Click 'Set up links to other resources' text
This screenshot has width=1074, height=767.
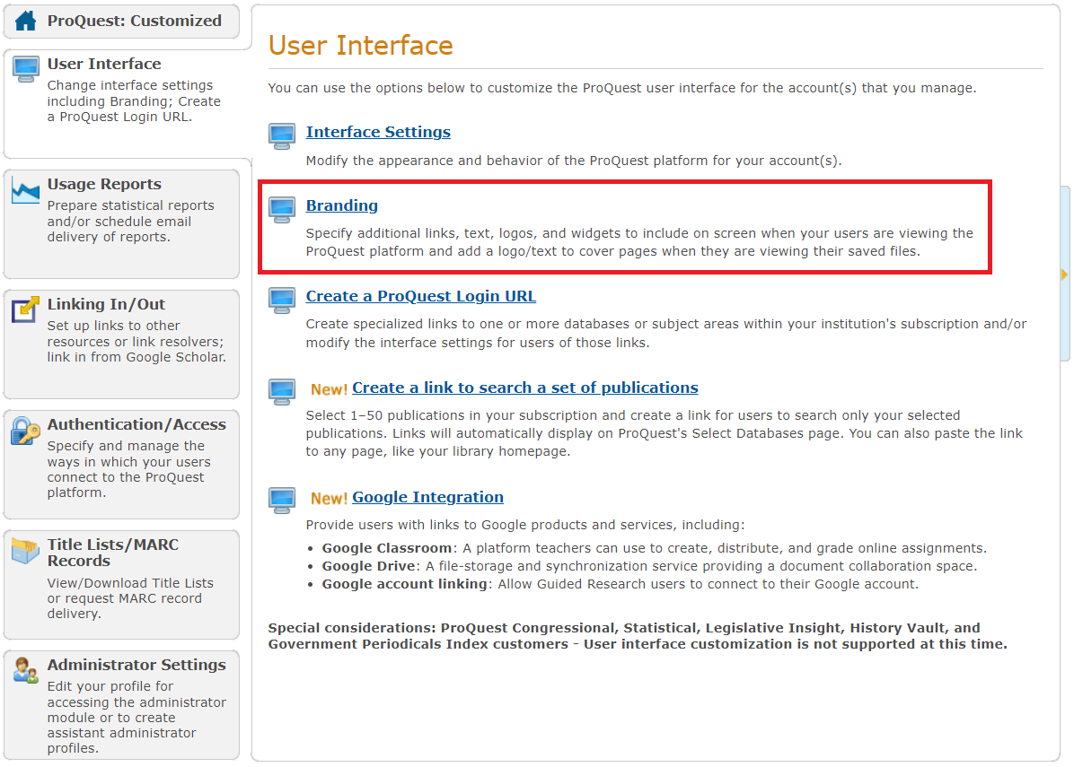tap(137, 342)
